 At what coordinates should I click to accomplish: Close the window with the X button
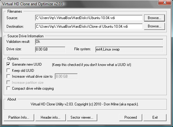click(x=165, y=2)
